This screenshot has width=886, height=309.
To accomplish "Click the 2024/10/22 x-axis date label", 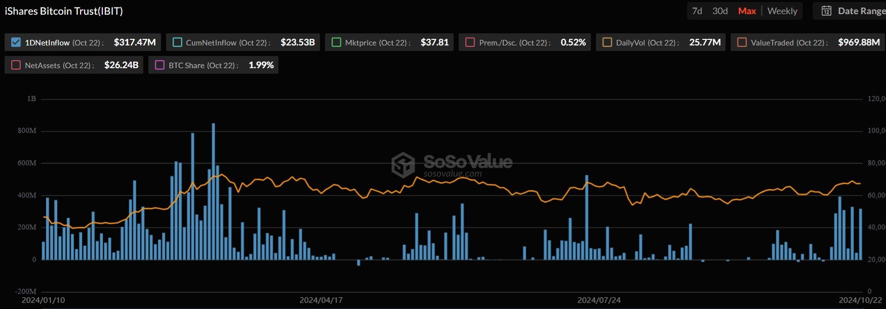I will [860, 300].
